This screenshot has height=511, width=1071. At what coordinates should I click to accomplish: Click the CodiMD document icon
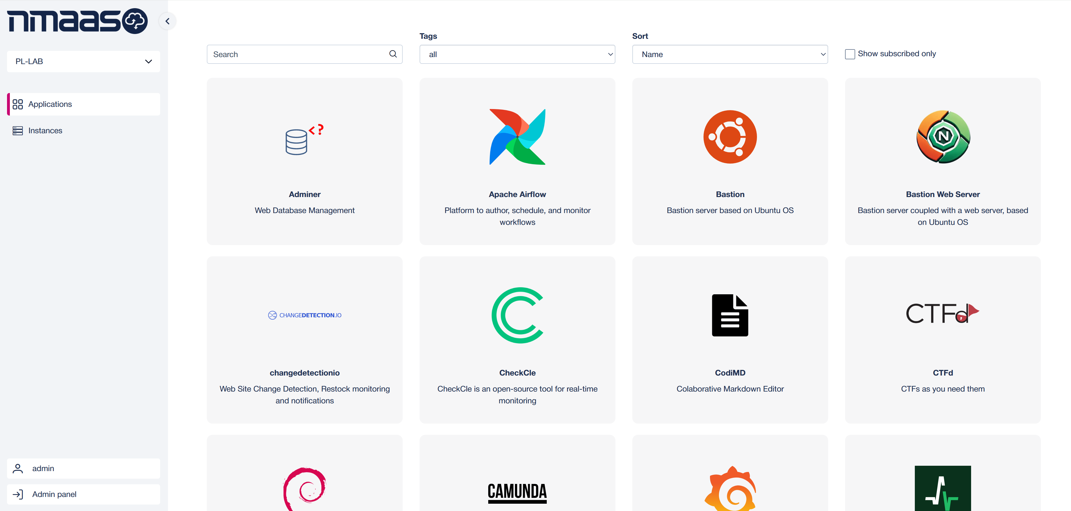(730, 315)
